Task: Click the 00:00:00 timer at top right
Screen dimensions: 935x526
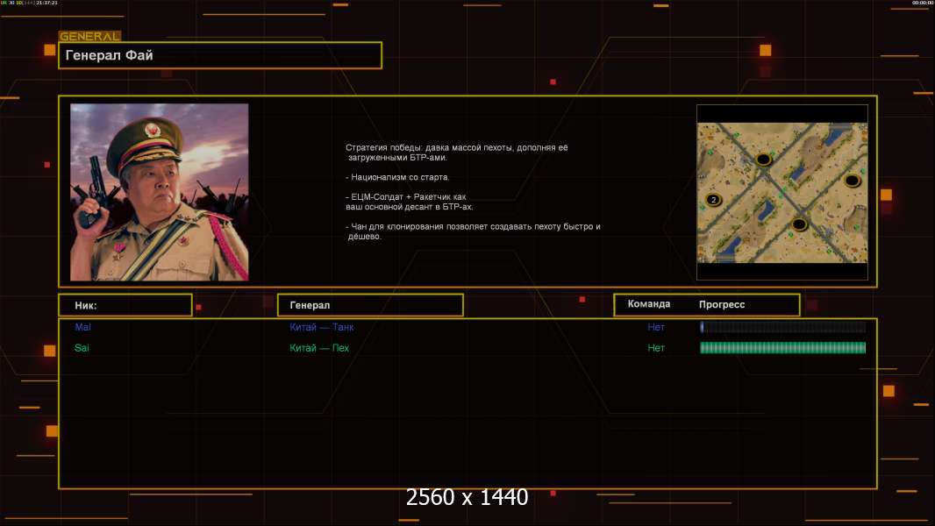Action: click(922, 3)
